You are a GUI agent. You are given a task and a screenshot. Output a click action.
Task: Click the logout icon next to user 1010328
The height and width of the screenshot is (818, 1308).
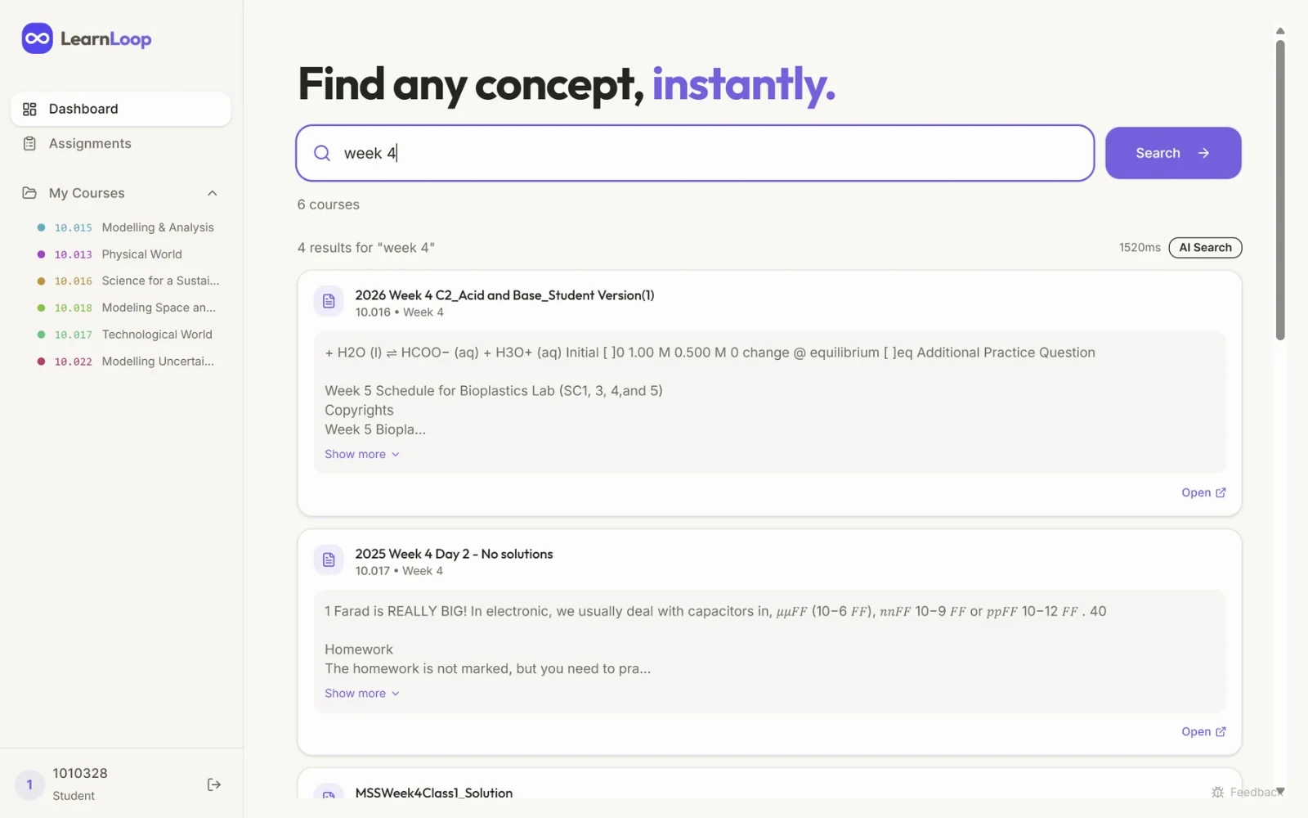coord(213,784)
